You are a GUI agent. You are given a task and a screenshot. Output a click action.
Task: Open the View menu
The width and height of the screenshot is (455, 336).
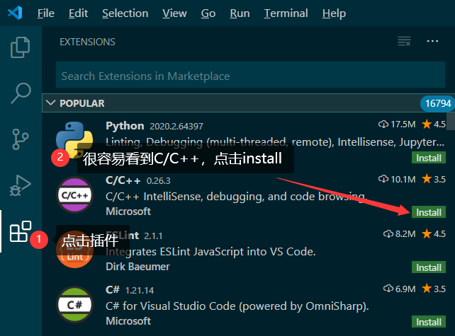coord(174,13)
